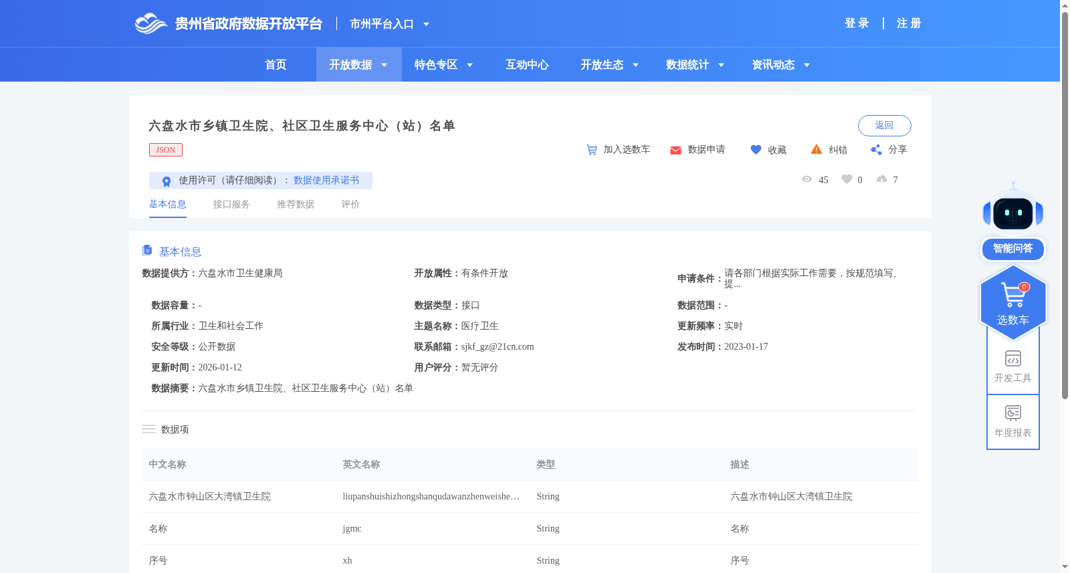Expand the 开放生态 menu arrow

click(635, 65)
